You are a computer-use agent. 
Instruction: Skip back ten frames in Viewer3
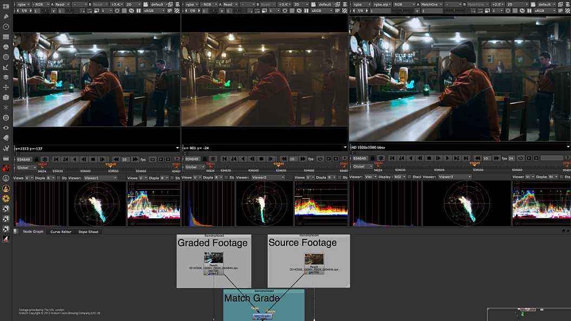coord(477,158)
